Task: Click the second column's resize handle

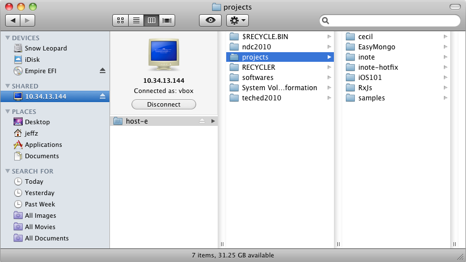Action: click(x=338, y=244)
